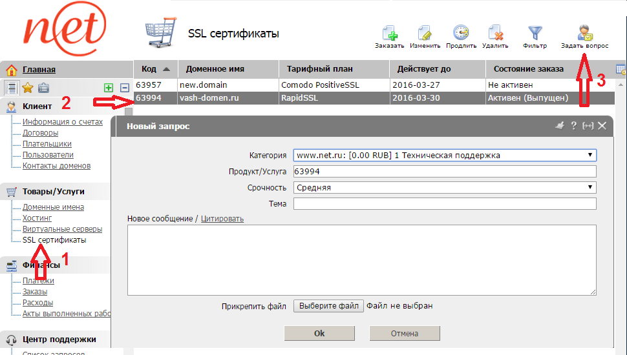Screen dimensions: 627x355
Task: Click table scrollbar up arrow
Action: pyautogui.click(x=621, y=85)
